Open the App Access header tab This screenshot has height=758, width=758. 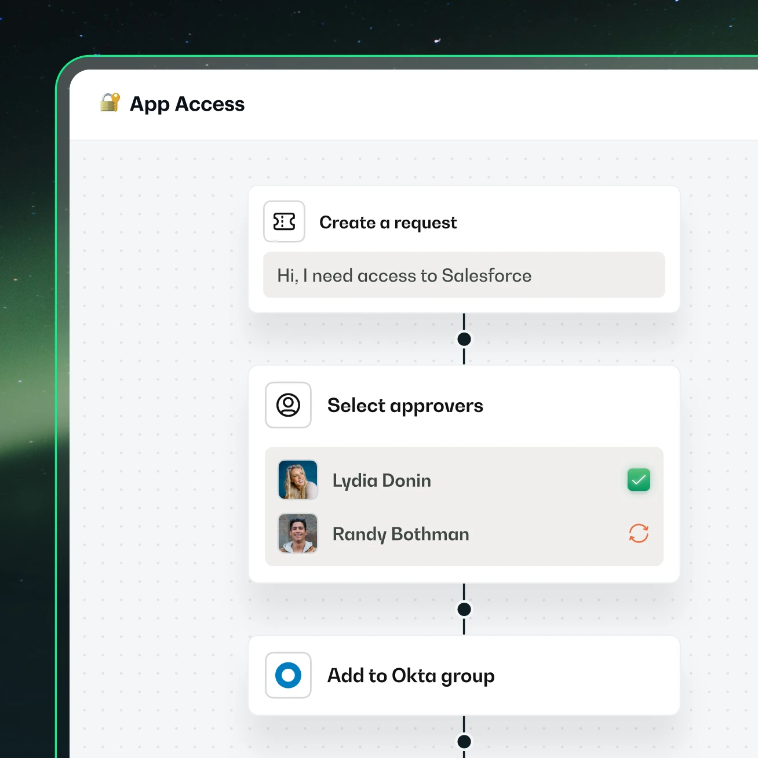(x=187, y=104)
